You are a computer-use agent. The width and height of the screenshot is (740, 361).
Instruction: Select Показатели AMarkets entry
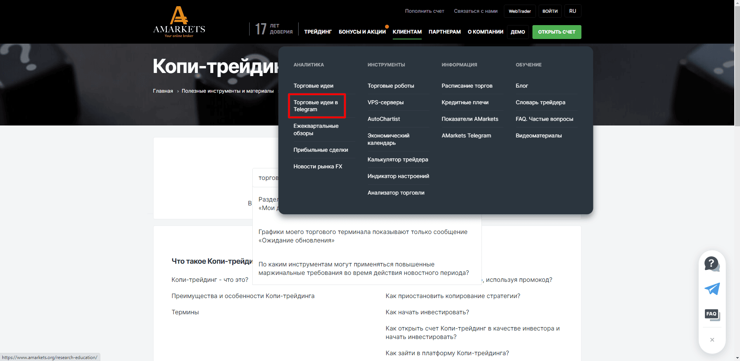pyautogui.click(x=470, y=119)
